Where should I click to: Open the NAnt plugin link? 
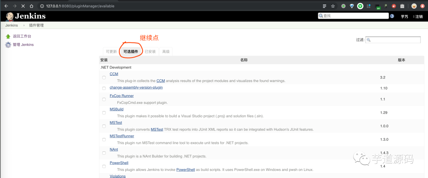pyautogui.click(x=114, y=149)
